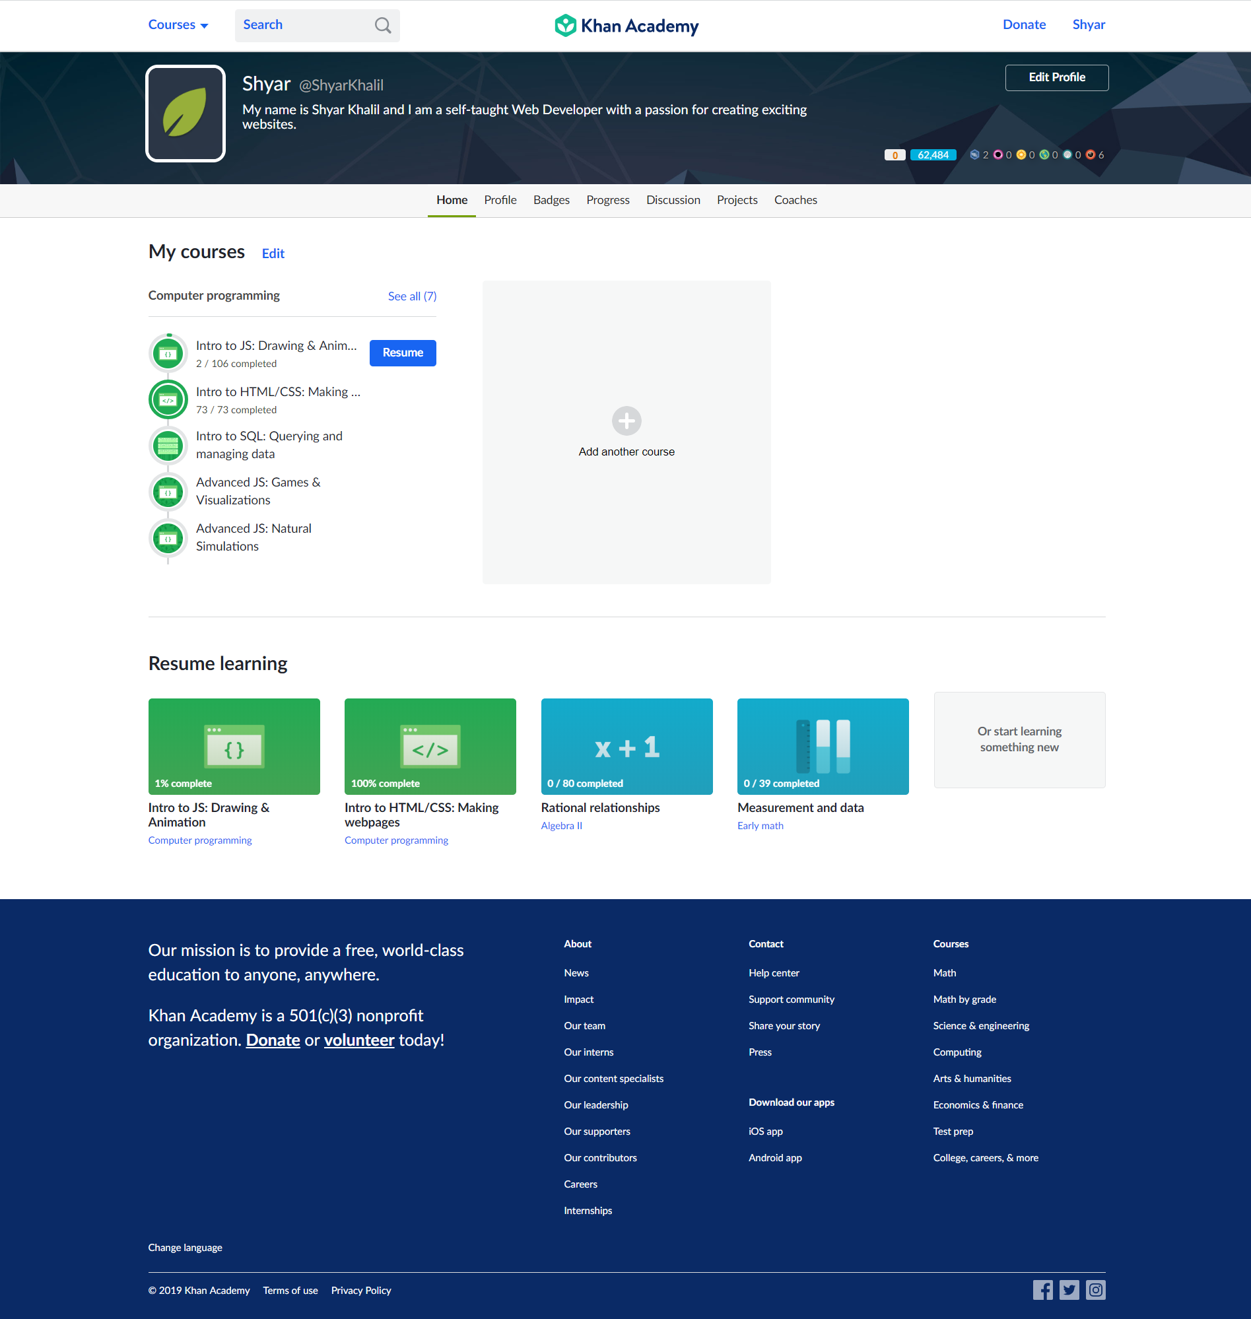This screenshot has width=1251, height=1319.
Task: Open the Terms of use link
Action: coord(290,1291)
